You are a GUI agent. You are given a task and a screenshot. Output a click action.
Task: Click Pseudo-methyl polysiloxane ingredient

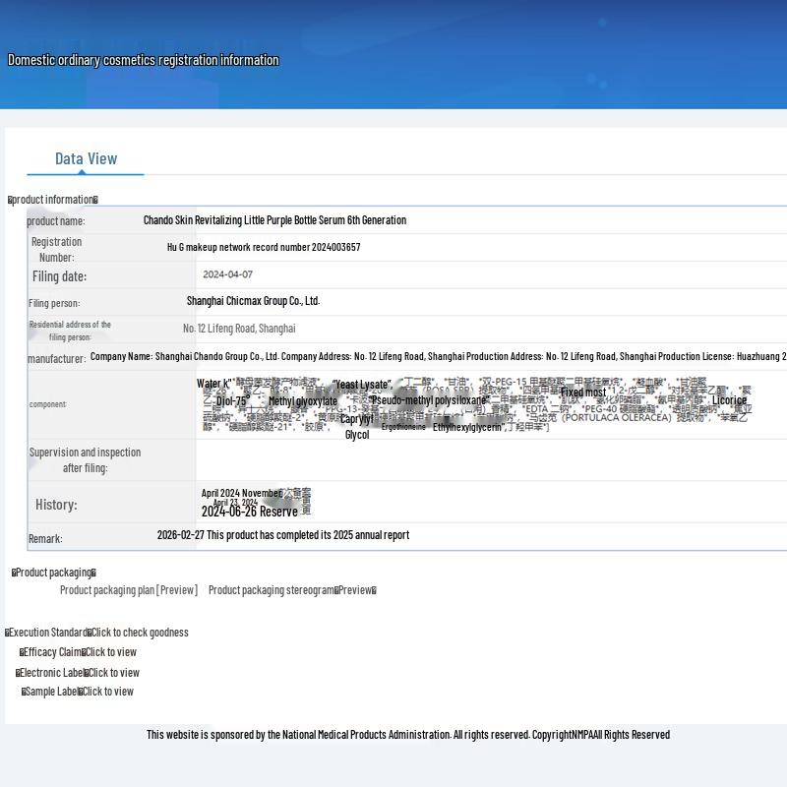[x=429, y=400]
